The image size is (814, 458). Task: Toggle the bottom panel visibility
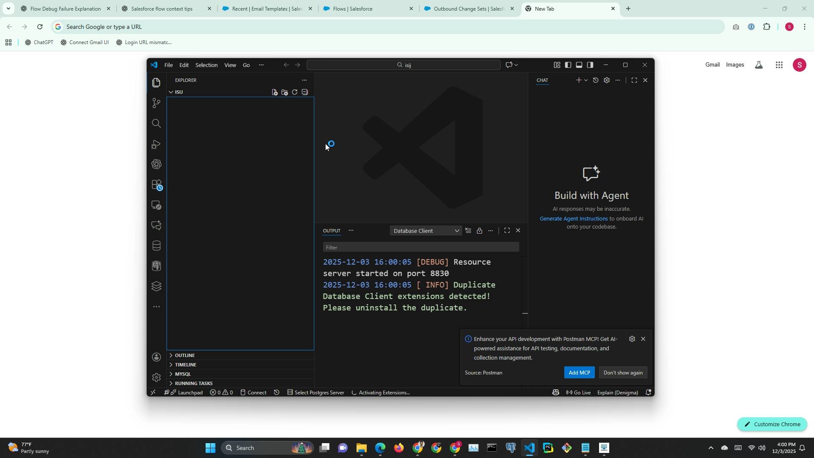(579, 65)
